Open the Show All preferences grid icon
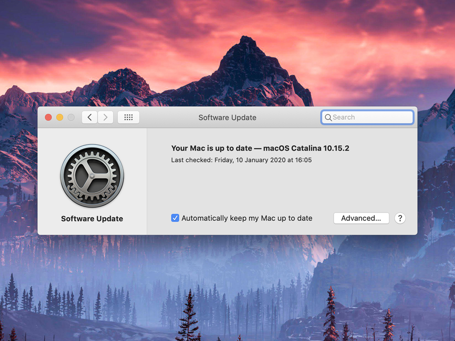This screenshot has width=455, height=341. (x=128, y=117)
